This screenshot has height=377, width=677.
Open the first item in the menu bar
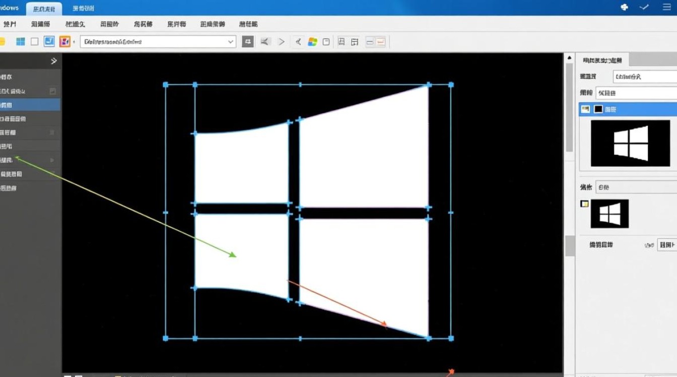click(x=10, y=24)
